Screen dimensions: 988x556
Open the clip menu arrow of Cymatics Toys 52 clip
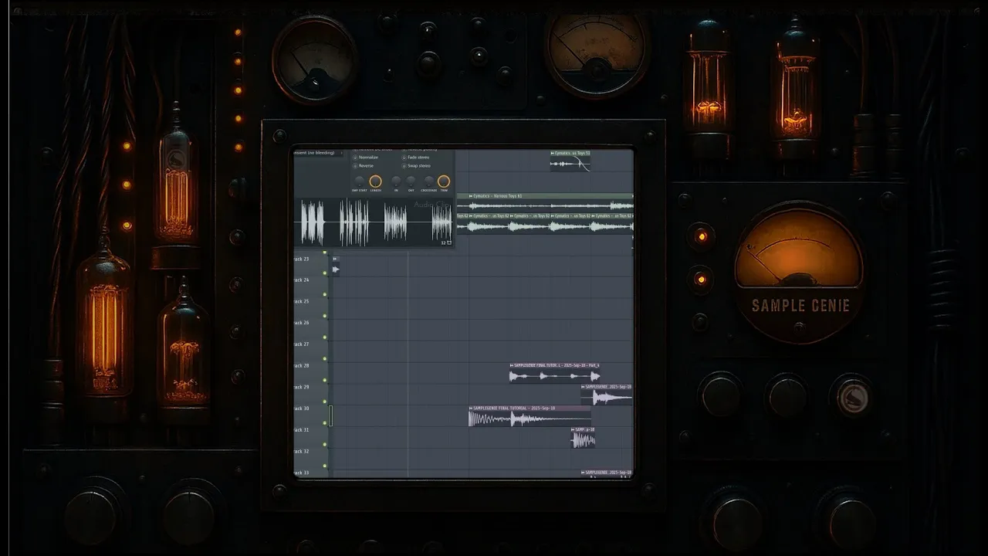click(x=553, y=153)
